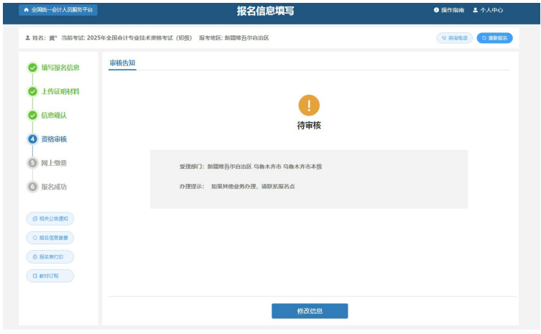
Task: Go to 个人中心
Action: (x=488, y=10)
